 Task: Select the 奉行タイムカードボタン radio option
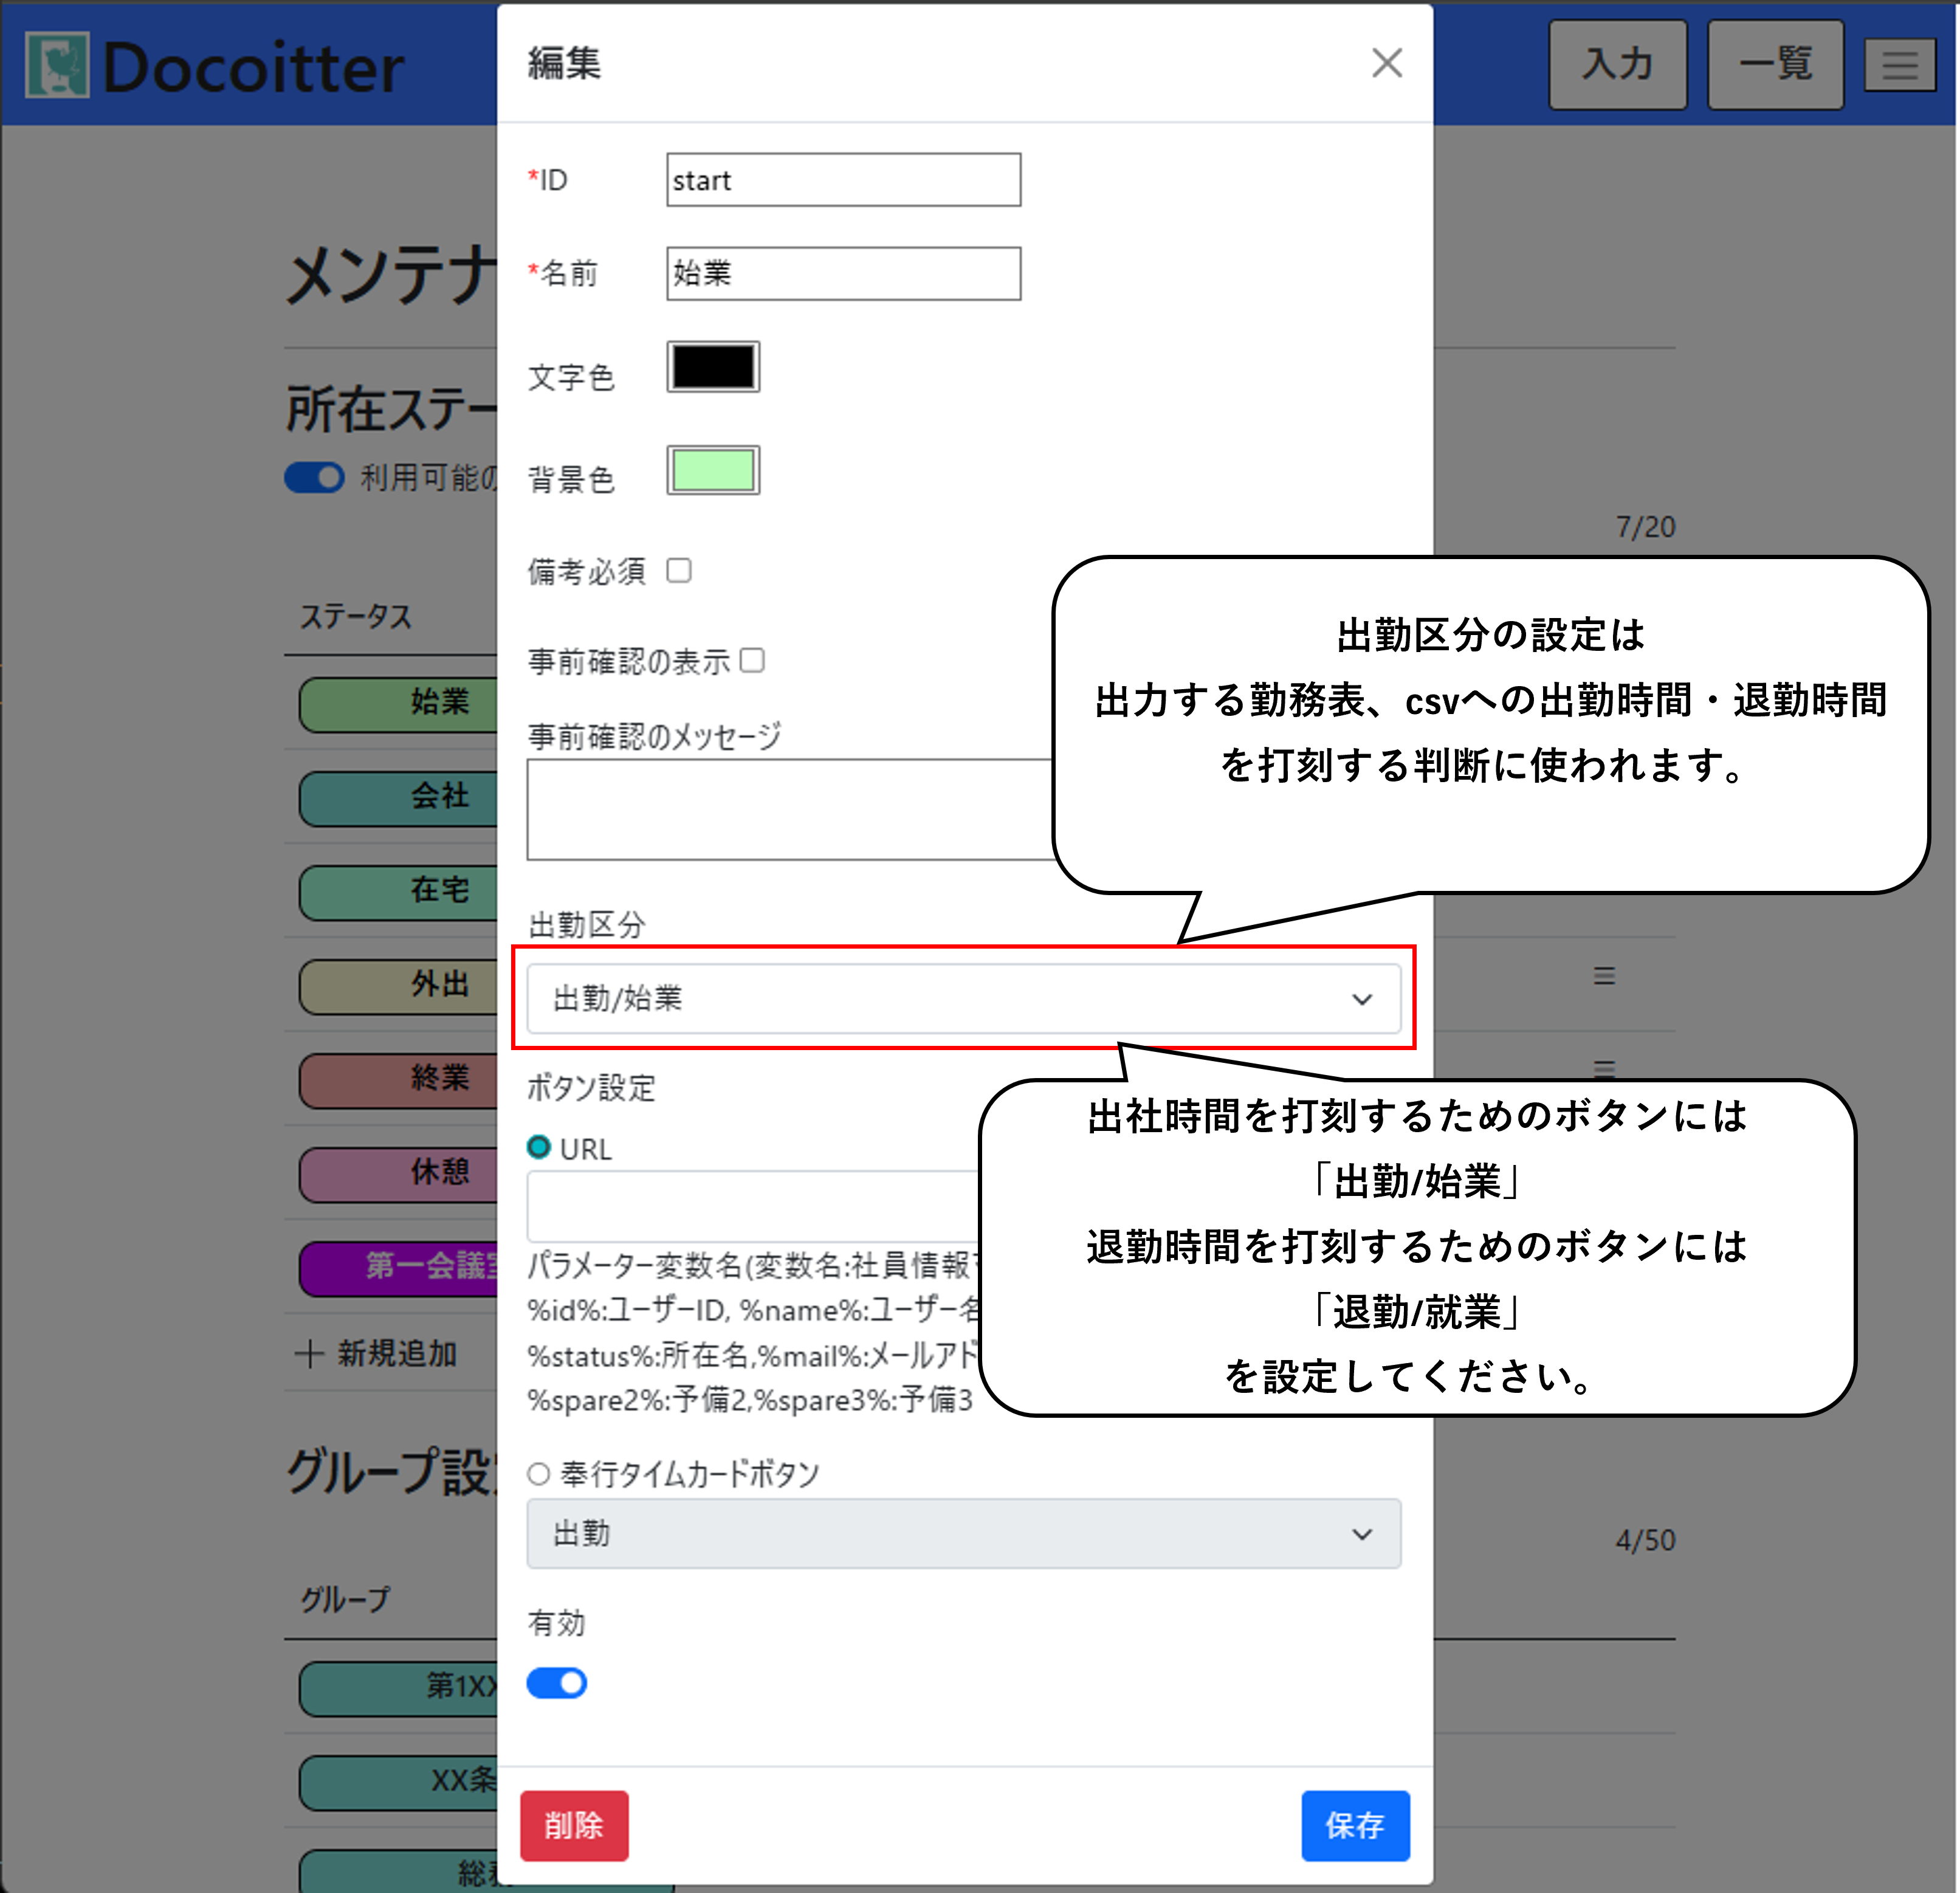[539, 1473]
